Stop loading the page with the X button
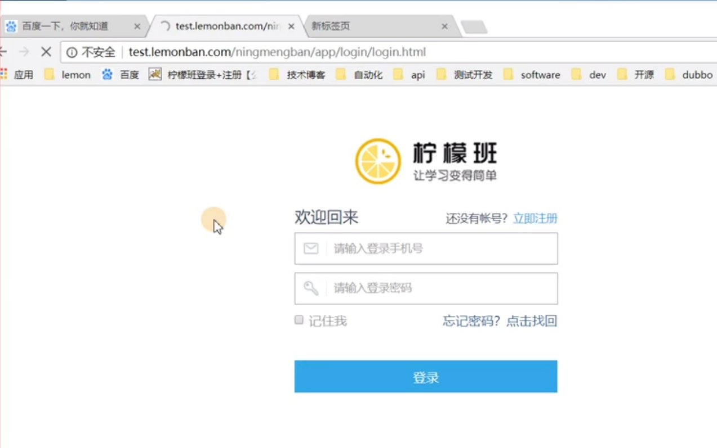This screenshot has height=448, width=717. 46,52
